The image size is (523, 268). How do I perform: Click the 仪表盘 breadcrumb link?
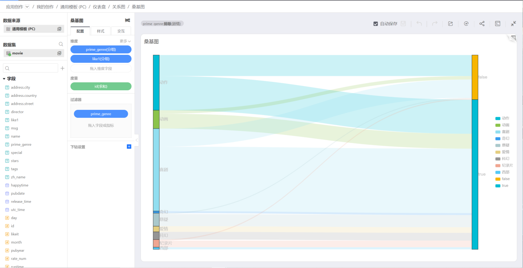click(99, 7)
